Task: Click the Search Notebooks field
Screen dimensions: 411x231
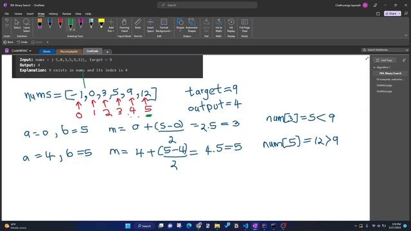Action: point(383,50)
